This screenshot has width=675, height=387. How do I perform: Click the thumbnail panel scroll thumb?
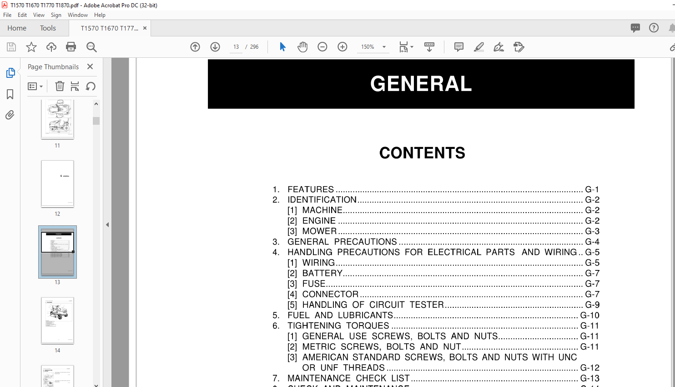tap(96, 121)
